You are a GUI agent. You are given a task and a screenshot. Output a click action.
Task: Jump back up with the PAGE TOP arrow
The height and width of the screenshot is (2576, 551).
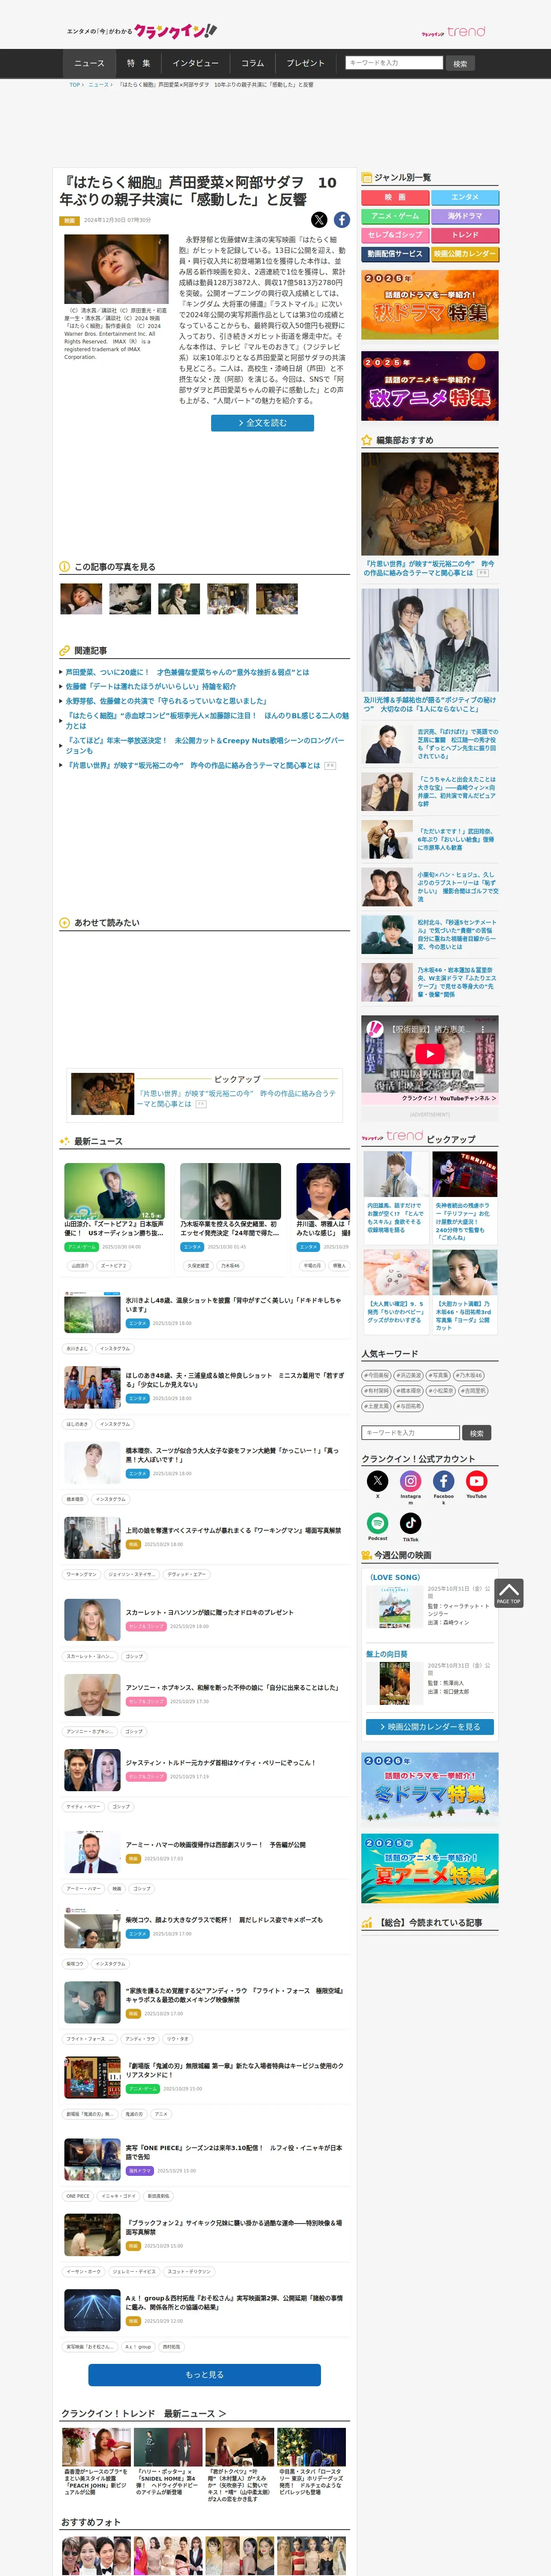(x=509, y=1593)
